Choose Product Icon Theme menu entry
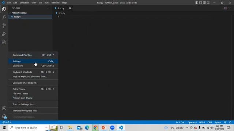The width and height of the screenshot is (234, 131). click(x=33, y=98)
